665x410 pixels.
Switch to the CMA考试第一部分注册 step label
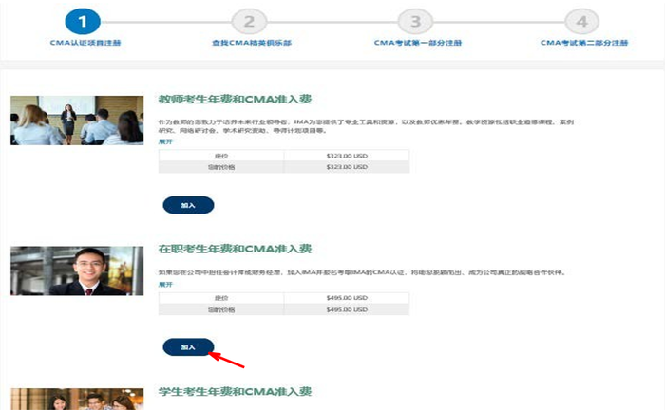tap(415, 43)
